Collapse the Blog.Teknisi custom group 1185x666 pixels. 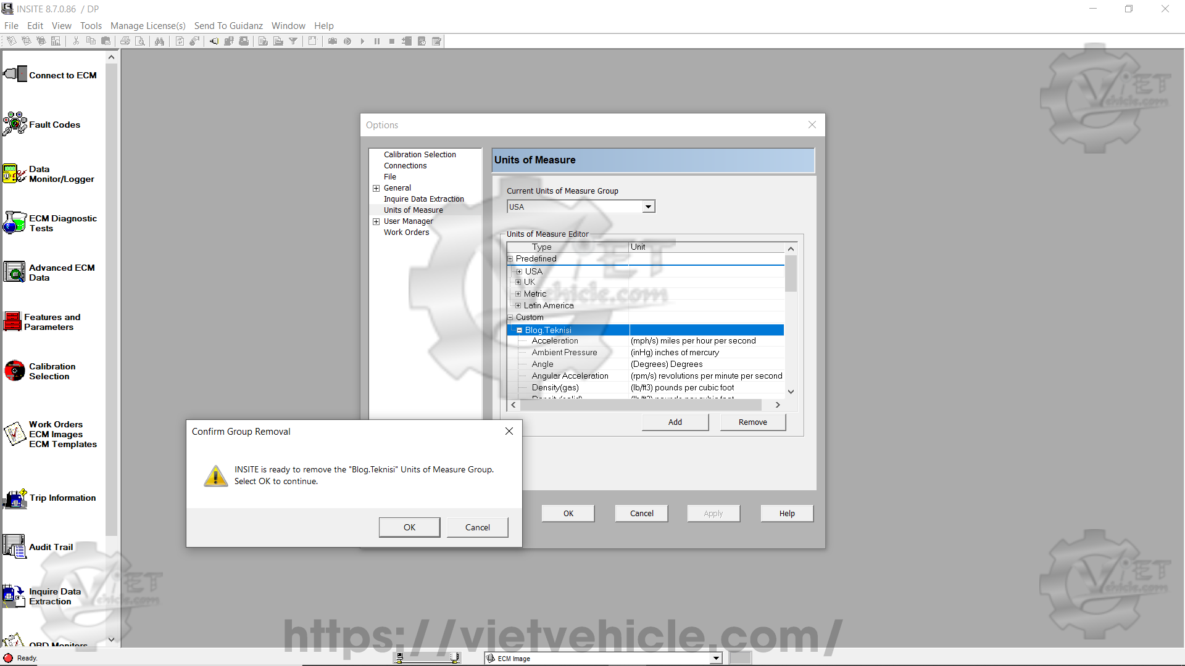click(x=519, y=331)
